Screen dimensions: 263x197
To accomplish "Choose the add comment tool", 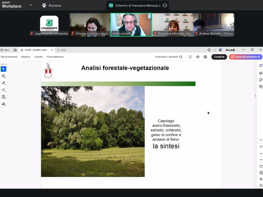I will 3,76.
